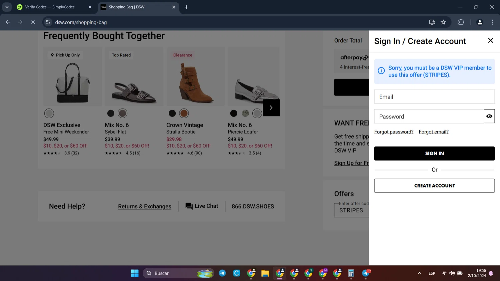
Task: Open File Explorer from the taskbar
Action: 265,273
